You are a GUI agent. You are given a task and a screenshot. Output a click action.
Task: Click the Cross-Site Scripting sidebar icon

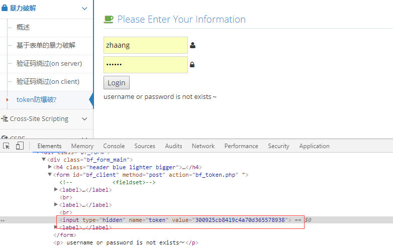point(5,119)
